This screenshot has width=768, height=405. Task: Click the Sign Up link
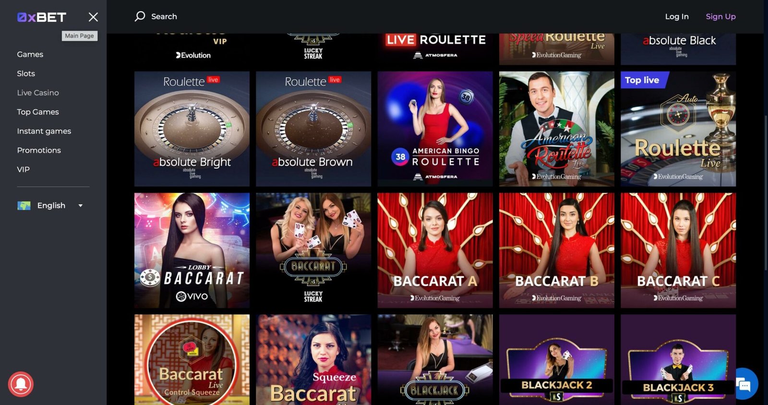click(x=720, y=16)
